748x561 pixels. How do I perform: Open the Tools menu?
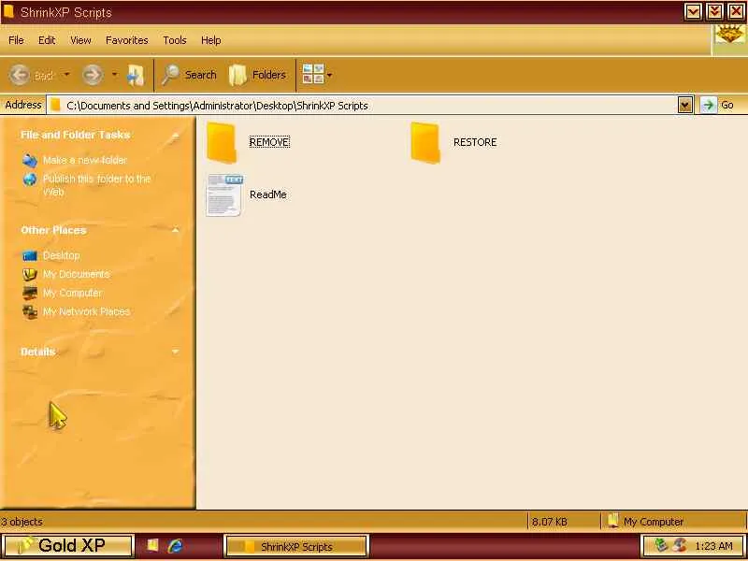coord(175,40)
